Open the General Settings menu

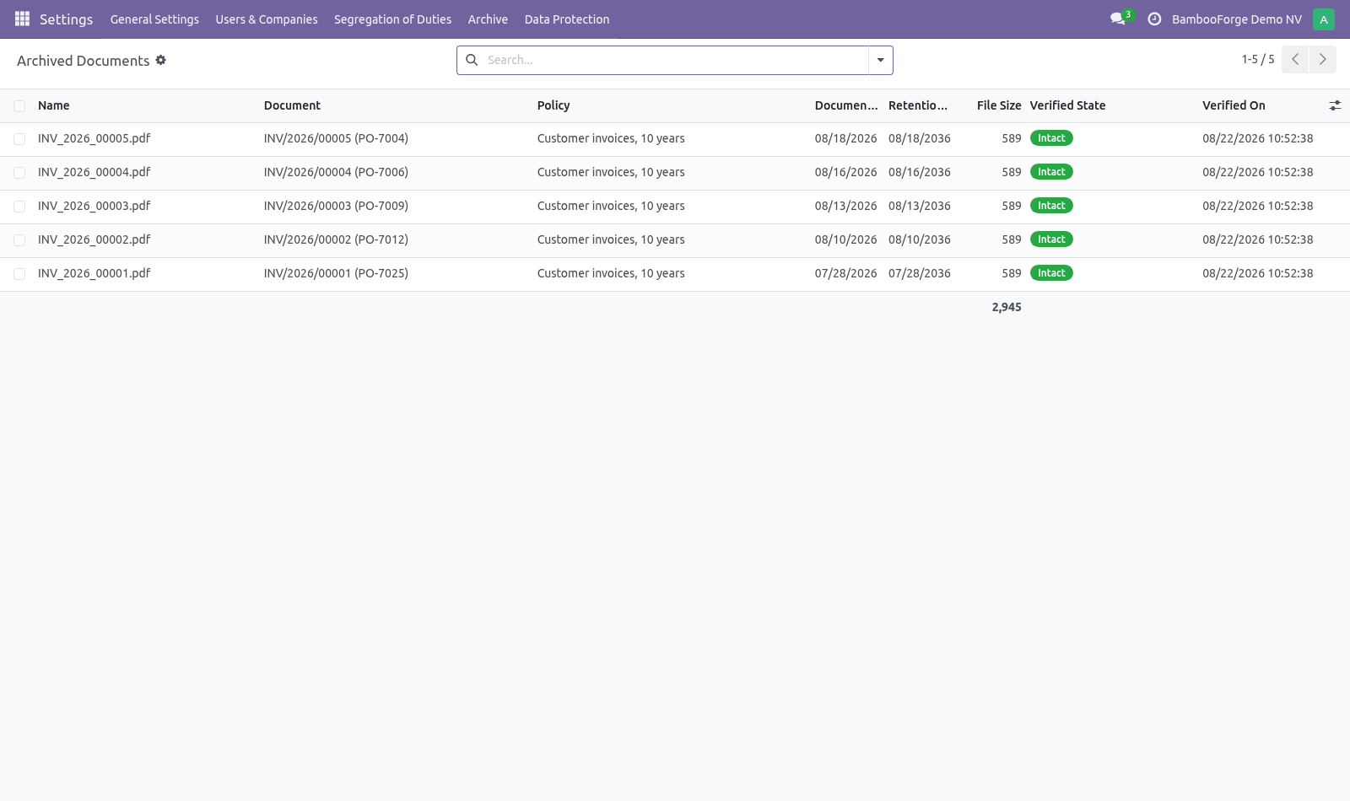tap(154, 19)
